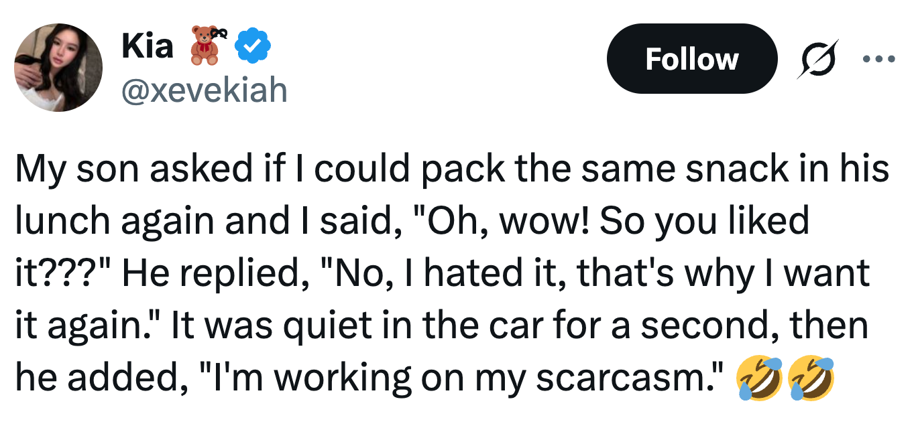Open the three-dot more options menu
Image resolution: width=916 pixels, height=434 pixels.
pos(879,59)
